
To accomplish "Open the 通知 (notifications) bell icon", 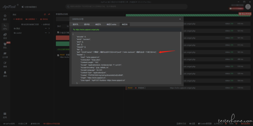I will [5, 74].
